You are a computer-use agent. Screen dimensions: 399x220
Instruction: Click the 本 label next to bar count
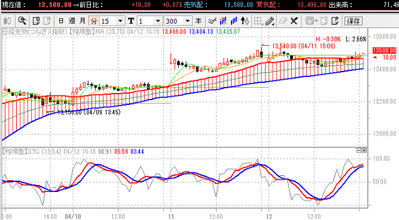tap(198, 21)
